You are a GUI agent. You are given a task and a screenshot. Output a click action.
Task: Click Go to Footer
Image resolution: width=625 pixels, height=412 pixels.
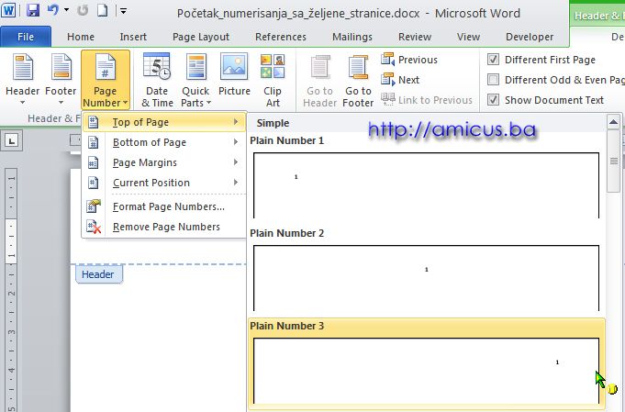pyautogui.click(x=358, y=81)
